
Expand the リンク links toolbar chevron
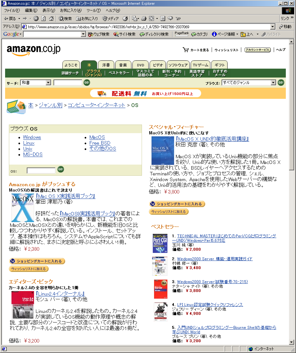point(292,17)
